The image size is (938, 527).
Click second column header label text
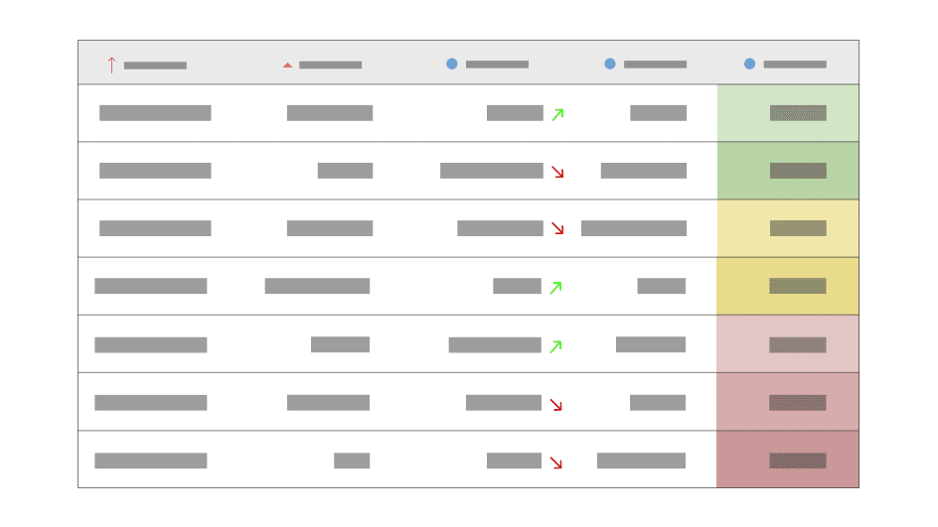pyautogui.click(x=330, y=66)
